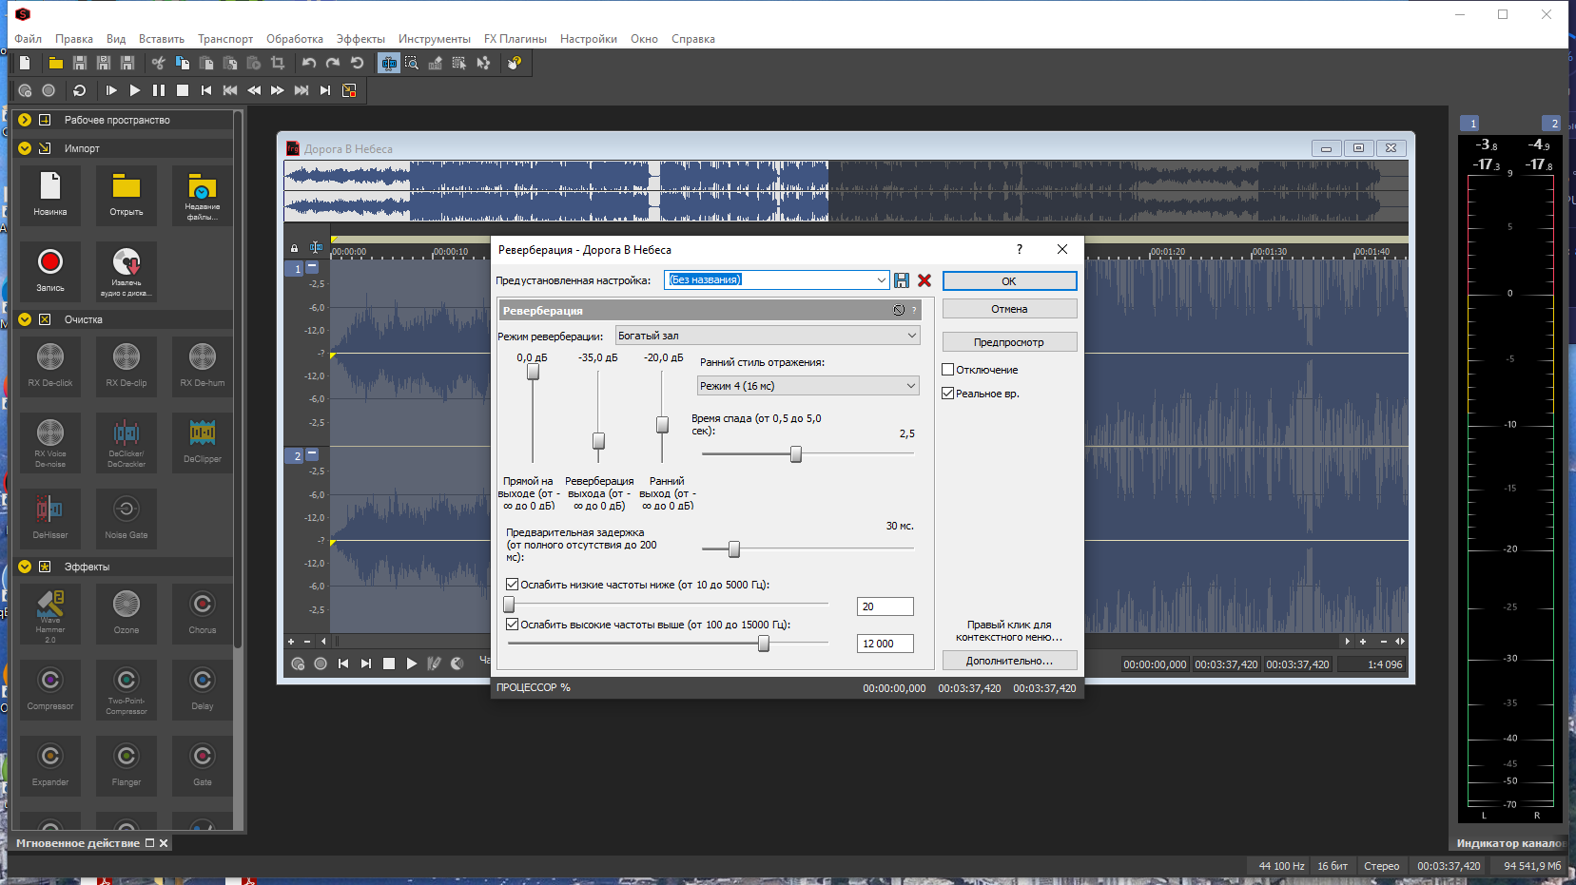The image size is (1576, 885).
Task: Open the Извлечь аудио с диска tile
Action: tap(126, 270)
